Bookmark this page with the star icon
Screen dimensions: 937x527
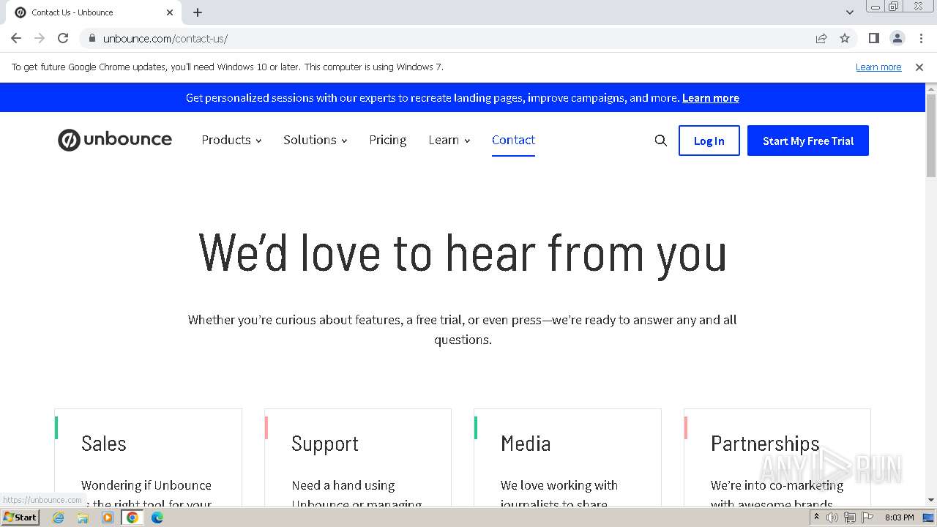coord(845,38)
